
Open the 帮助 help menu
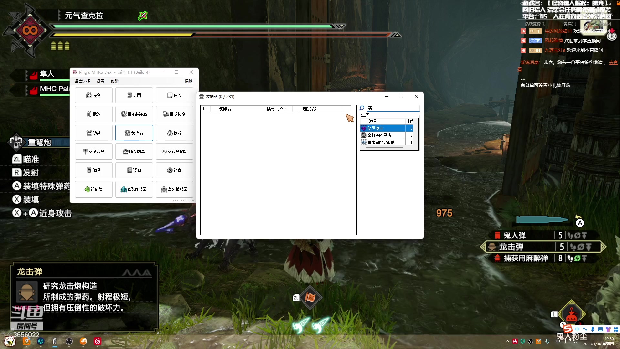pyautogui.click(x=115, y=81)
